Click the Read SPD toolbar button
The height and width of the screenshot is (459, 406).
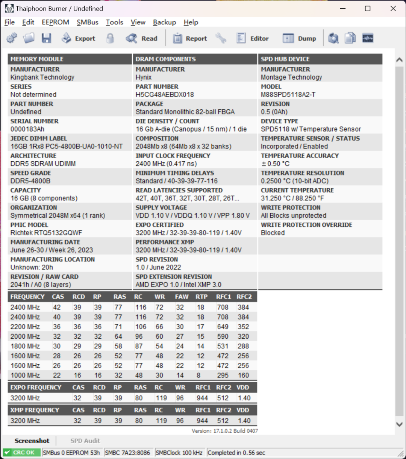pos(141,38)
